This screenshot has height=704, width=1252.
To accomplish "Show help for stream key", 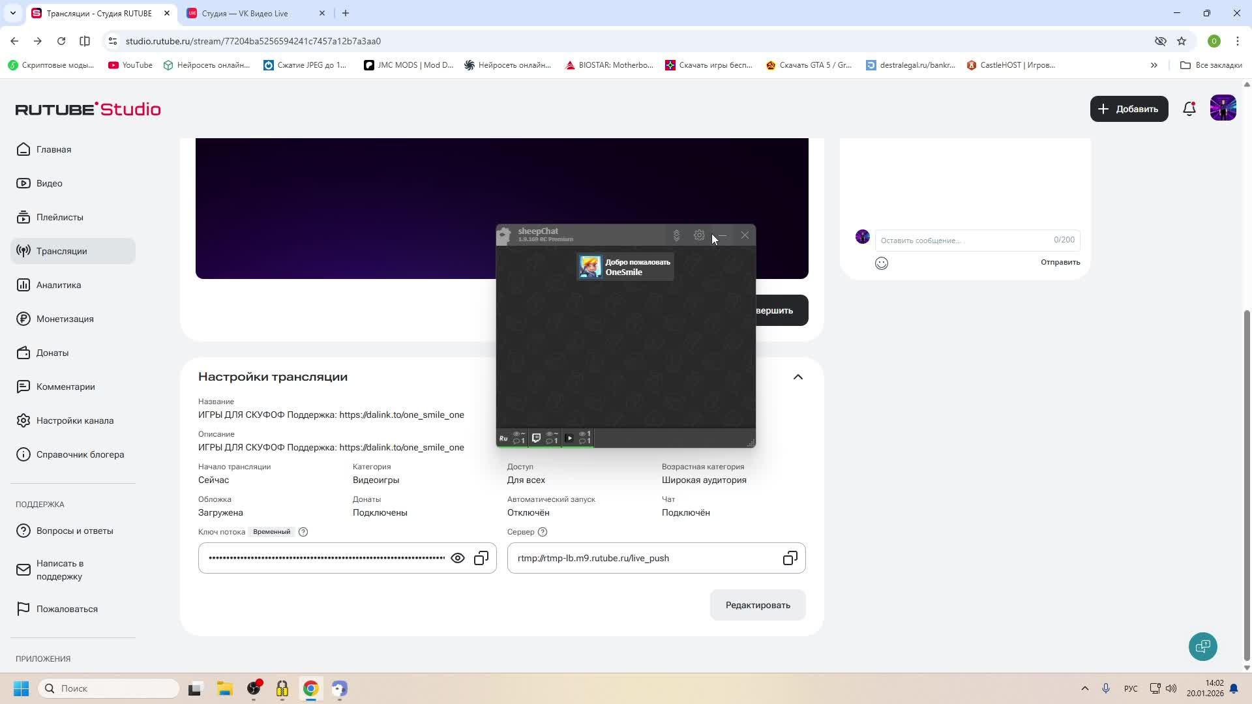I will (303, 532).
